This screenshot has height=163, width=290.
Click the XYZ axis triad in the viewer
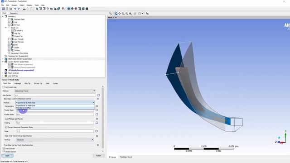tap(282, 138)
